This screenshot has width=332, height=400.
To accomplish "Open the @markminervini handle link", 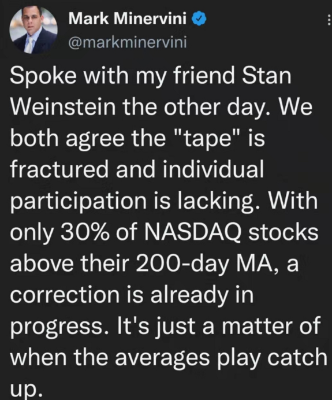I will click(128, 42).
